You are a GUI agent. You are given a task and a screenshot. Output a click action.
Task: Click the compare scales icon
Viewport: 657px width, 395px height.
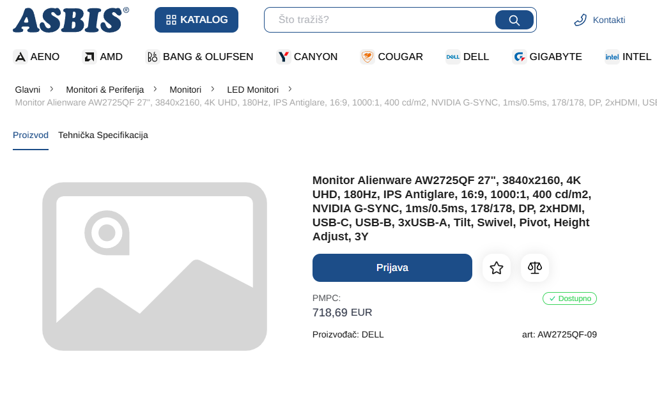coord(535,268)
